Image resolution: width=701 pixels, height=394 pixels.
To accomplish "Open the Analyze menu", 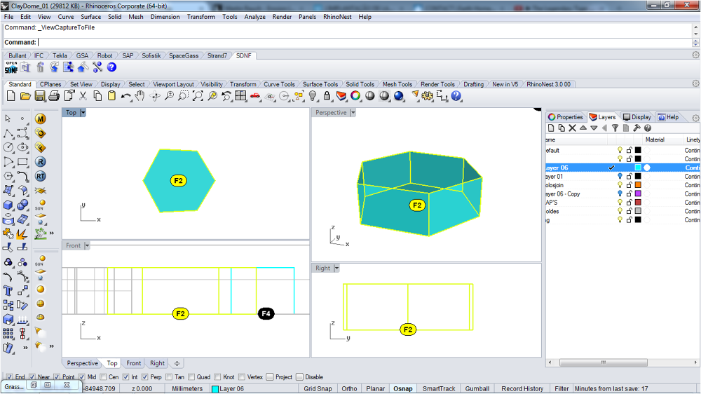I will click(254, 17).
